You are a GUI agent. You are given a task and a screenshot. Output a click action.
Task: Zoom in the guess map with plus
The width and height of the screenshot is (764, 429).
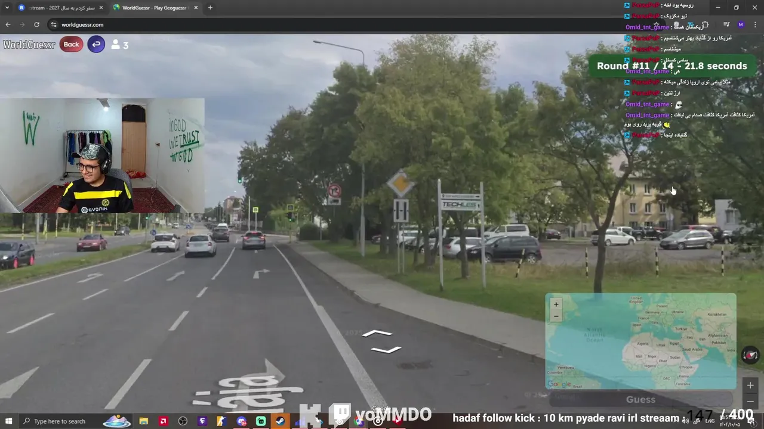(556, 304)
